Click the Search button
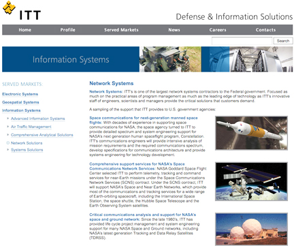294x248 pixels. pyautogui.click(x=283, y=41)
